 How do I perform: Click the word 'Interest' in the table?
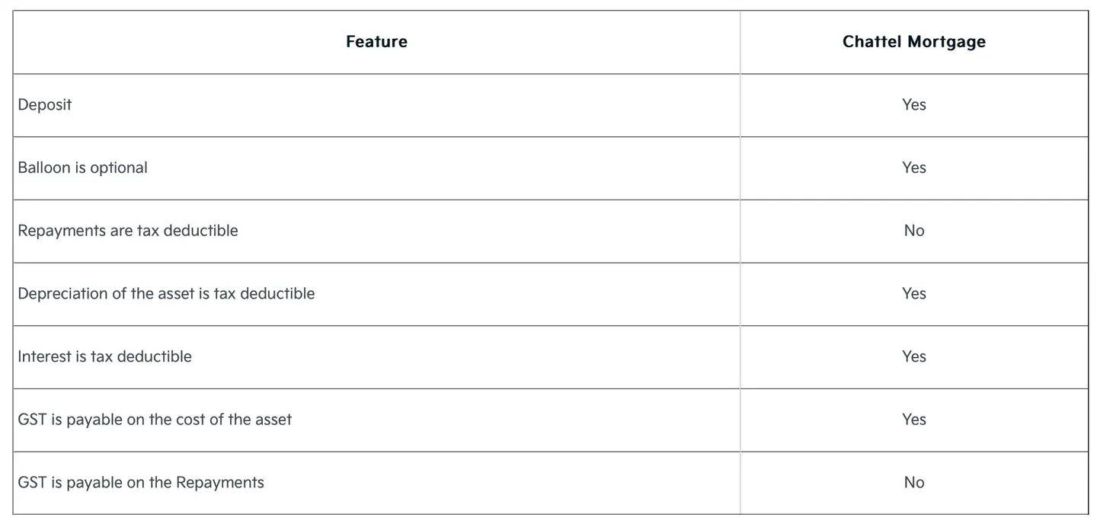click(x=44, y=356)
